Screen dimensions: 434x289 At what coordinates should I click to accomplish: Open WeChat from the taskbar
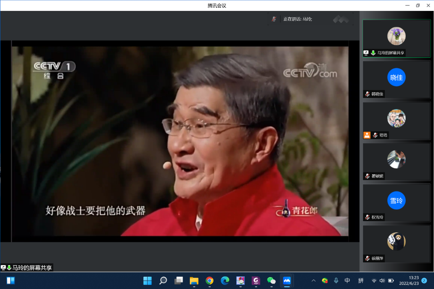point(271,281)
